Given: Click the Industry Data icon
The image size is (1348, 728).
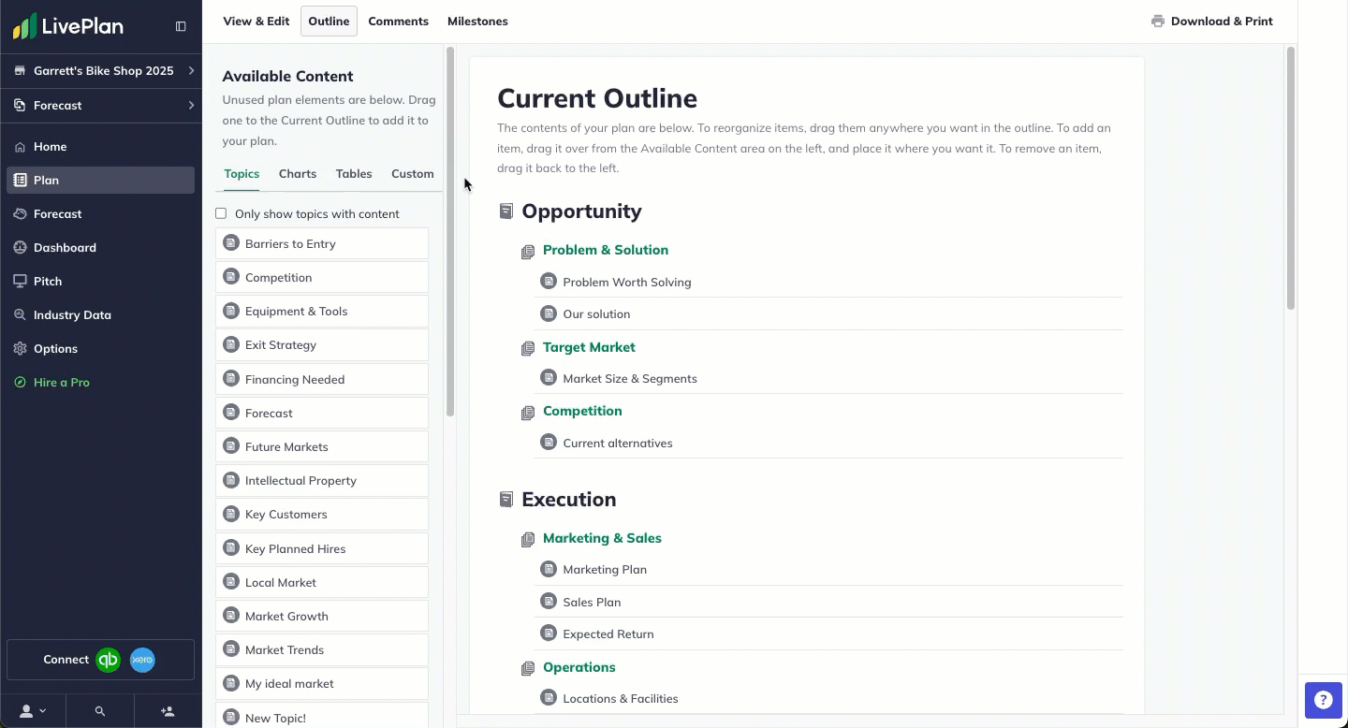Looking at the screenshot, I should pyautogui.click(x=20, y=315).
